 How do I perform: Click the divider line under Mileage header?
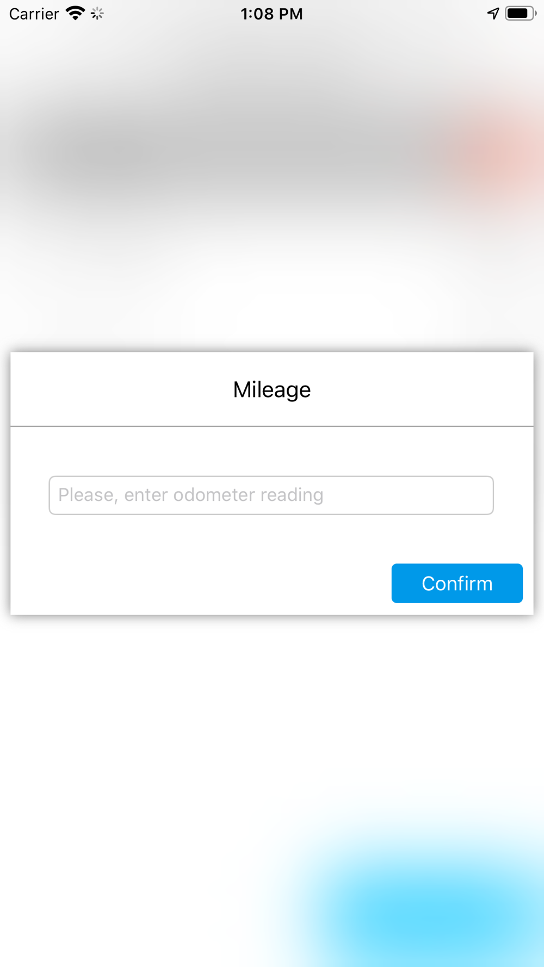271,426
